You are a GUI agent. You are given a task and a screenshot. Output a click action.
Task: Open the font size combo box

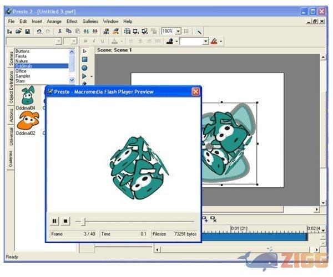click(70, 41)
